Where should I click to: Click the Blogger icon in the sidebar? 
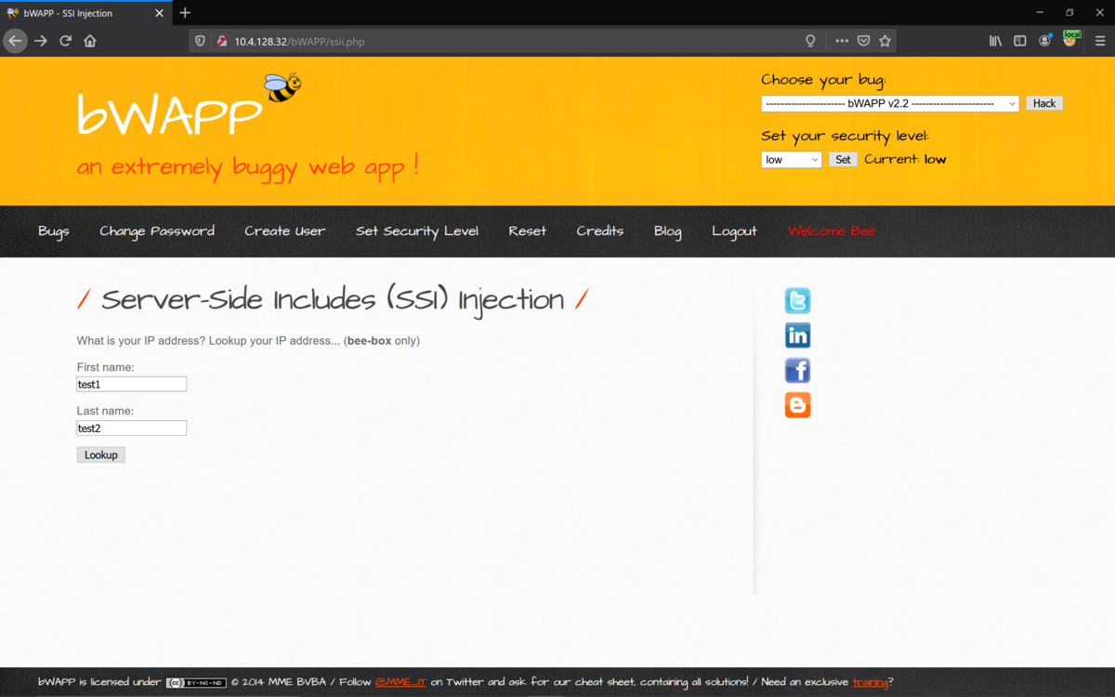tap(797, 405)
